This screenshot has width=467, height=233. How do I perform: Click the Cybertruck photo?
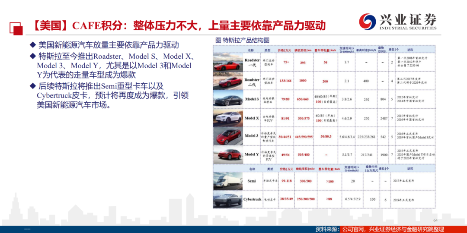click(228, 199)
